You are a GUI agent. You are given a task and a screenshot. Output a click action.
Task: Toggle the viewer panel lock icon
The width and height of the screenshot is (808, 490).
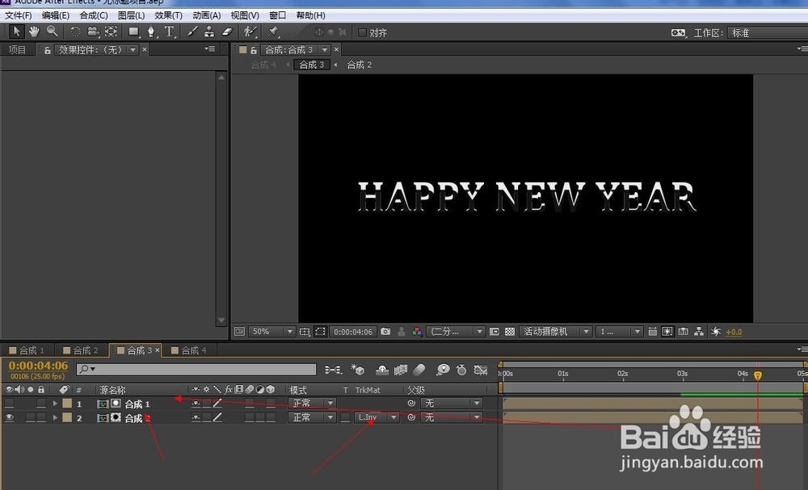pos(254,50)
